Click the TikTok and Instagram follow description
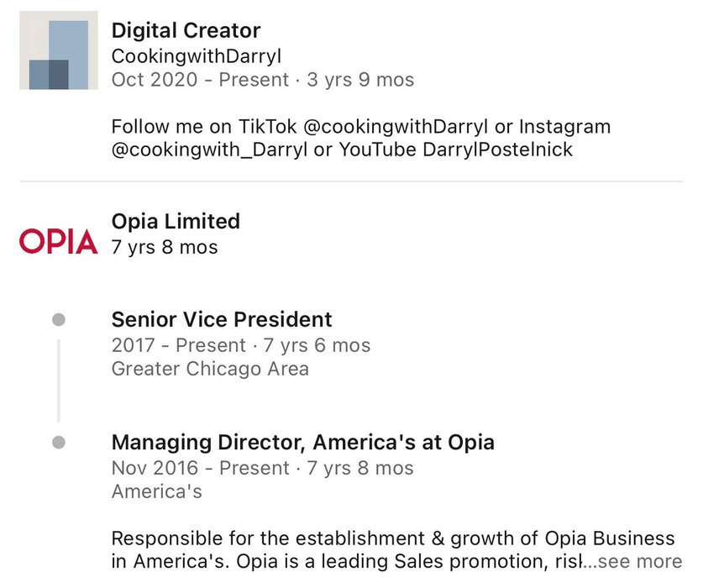 (361, 138)
